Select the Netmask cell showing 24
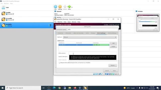Image resolution: width=161 pixels, height=90 pixels. (x=84, y=45)
